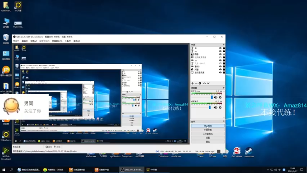Toggle visibility eye for 图像 source

click(x=220, y=54)
